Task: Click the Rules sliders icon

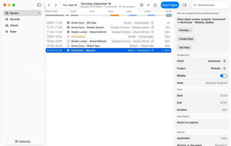Action: point(7,32)
